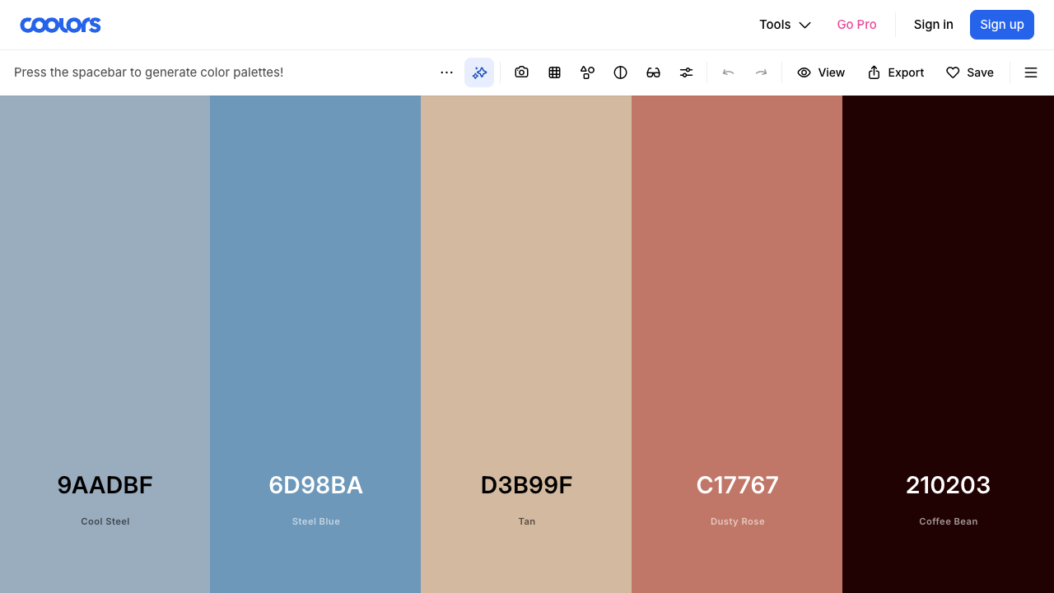Viewport: 1054px width, 593px height.
Task: Click the hex code 210203
Action: [x=949, y=485]
